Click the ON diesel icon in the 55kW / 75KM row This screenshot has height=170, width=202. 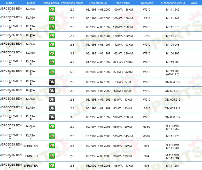point(52,91)
